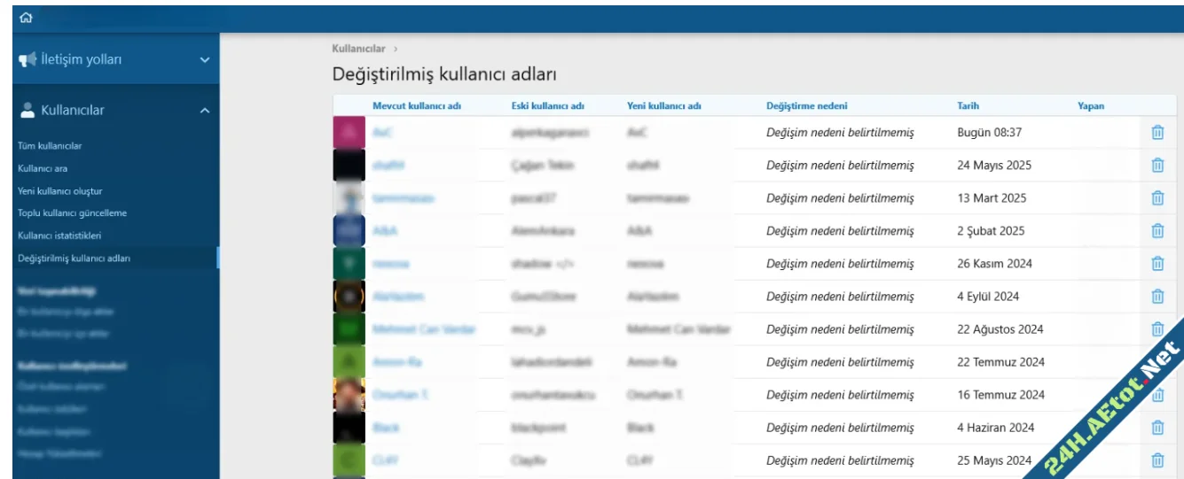The height and width of the screenshot is (479, 1184).
Task: Remove the 13 Mart 2025 record via trash icon
Action: pos(1157,198)
